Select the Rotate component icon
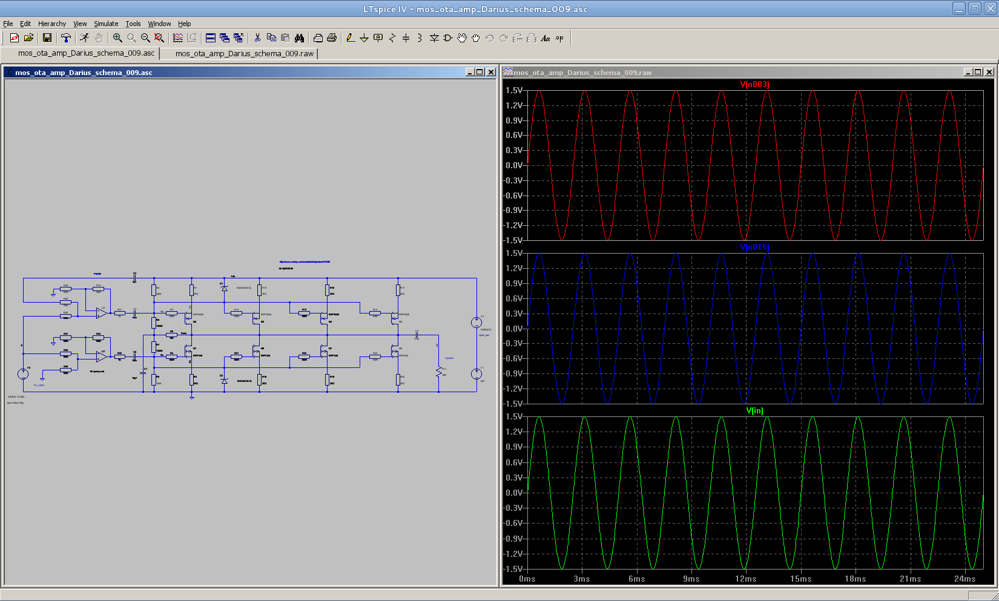The height and width of the screenshot is (601, 999). tap(518, 38)
